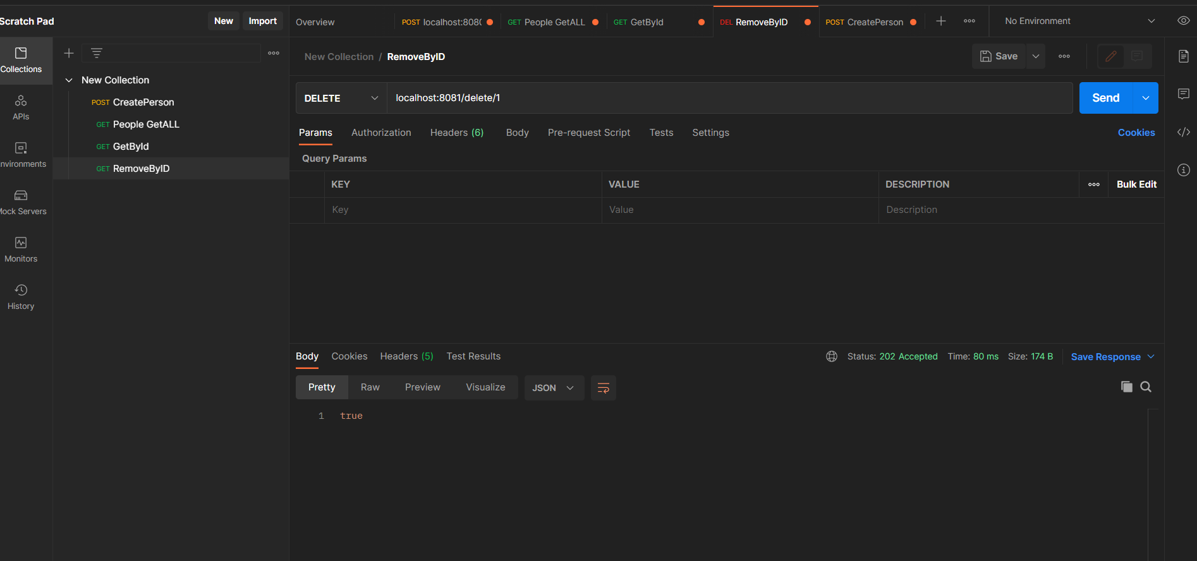Image resolution: width=1197 pixels, height=561 pixels.
Task: Switch to the CreatePerson request tab
Action: coord(872,22)
